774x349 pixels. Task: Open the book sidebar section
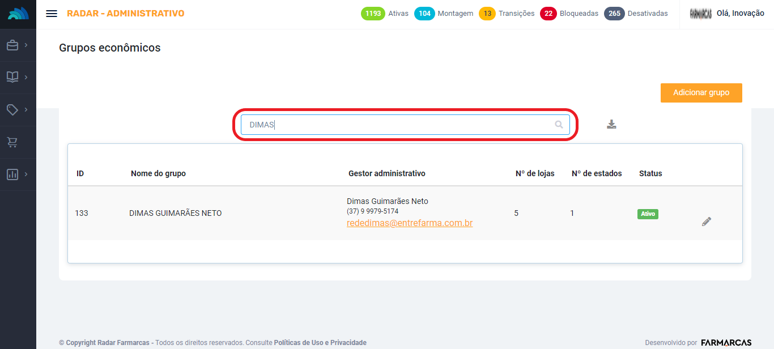click(x=12, y=77)
